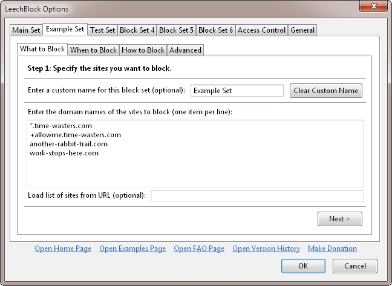This screenshot has height=286, width=392.
Task: Switch to the General tab
Action: click(x=302, y=30)
